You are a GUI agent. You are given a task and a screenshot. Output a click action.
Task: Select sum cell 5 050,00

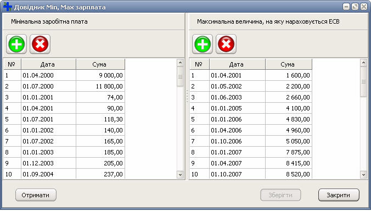point(289,141)
